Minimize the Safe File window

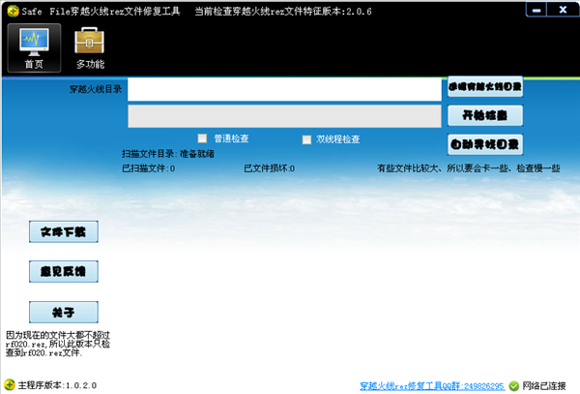536,10
